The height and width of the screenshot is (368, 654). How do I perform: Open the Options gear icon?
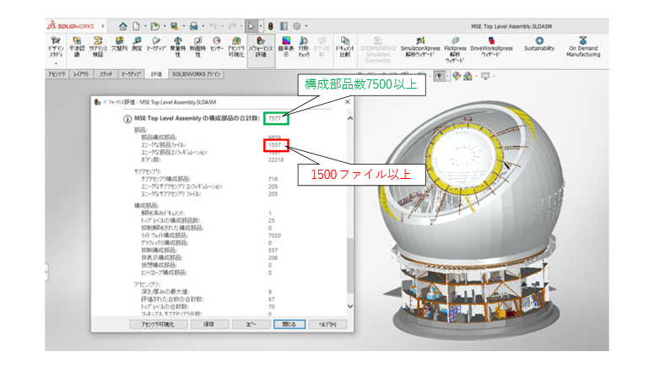point(296,26)
